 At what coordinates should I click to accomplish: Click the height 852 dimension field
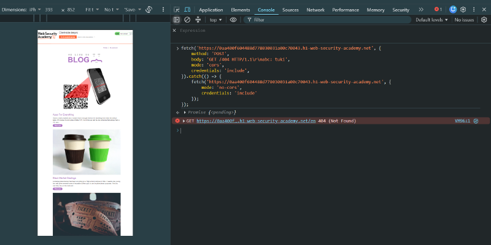pyautogui.click(x=71, y=10)
